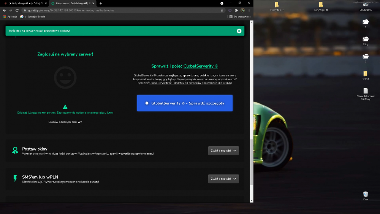Click the Postaw skiny award icon
The height and width of the screenshot is (214, 380).
pos(15,150)
